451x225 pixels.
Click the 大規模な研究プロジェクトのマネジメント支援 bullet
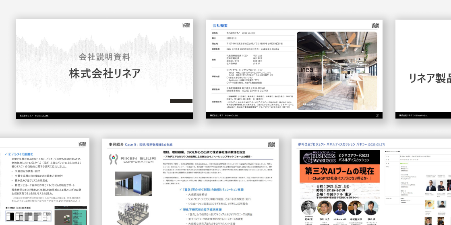tap(212, 223)
